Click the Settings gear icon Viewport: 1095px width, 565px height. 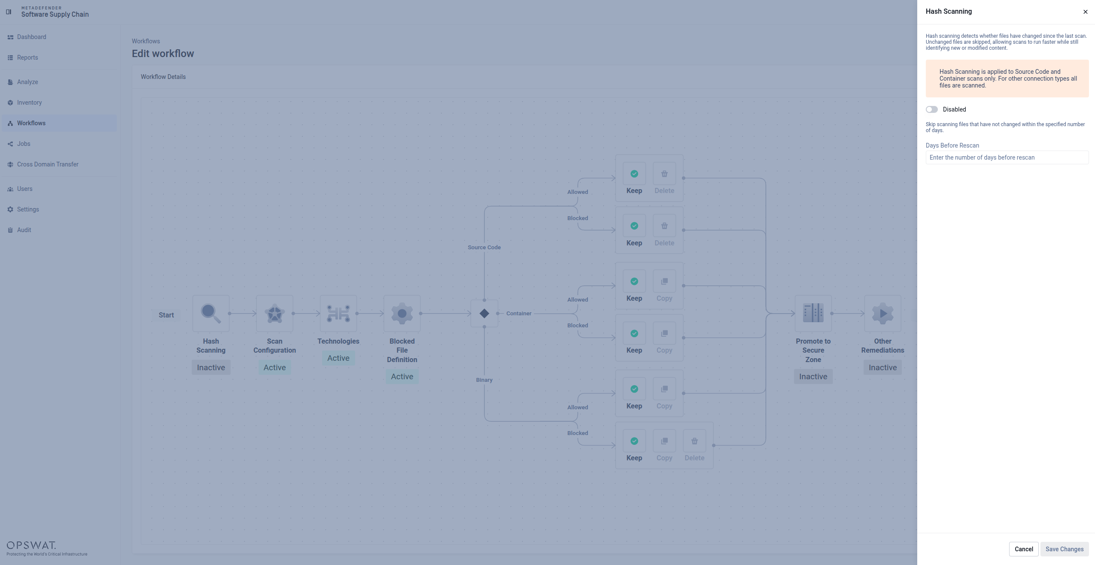10,209
